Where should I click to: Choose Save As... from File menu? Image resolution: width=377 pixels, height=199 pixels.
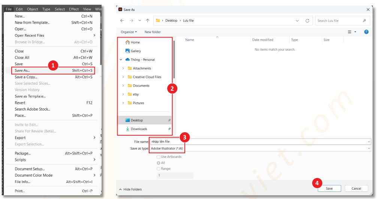coord(53,70)
